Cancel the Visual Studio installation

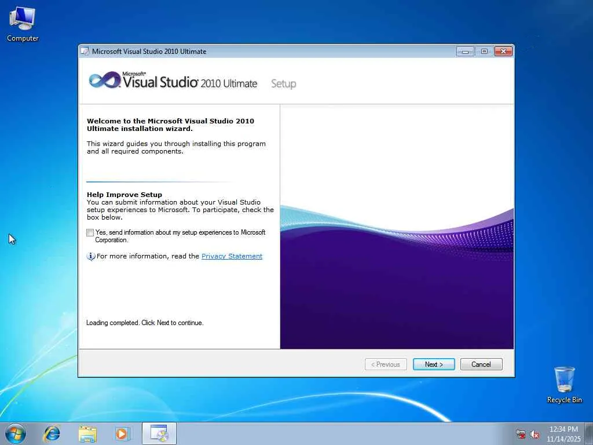pos(481,364)
